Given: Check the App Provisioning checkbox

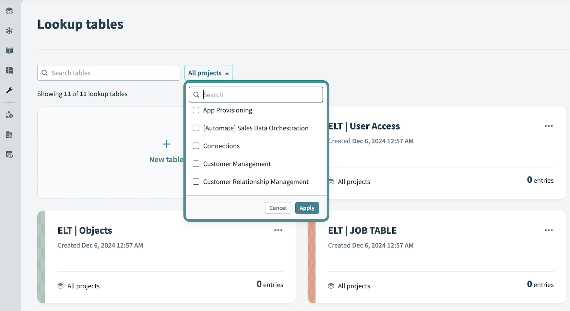Looking at the screenshot, I should (196, 110).
